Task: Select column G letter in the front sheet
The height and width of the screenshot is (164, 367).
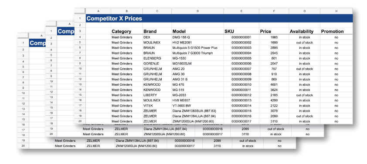Action: [305, 11]
